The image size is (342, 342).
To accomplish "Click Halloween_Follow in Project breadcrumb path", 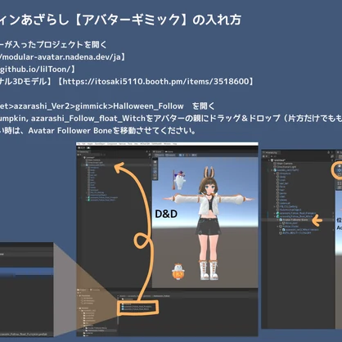I will [162, 296].
